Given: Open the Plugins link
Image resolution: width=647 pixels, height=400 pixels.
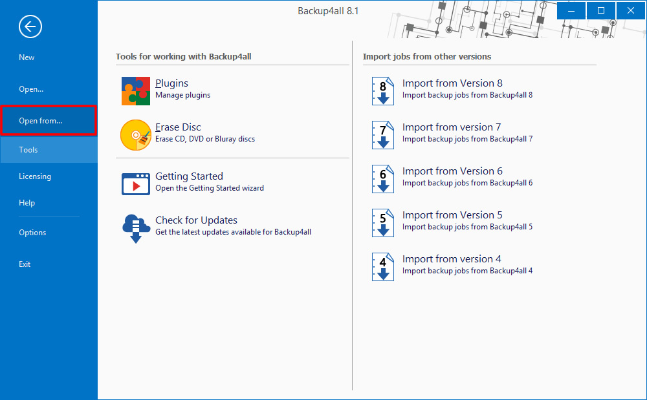Looking at the screenshot, I should coord(171,83).
